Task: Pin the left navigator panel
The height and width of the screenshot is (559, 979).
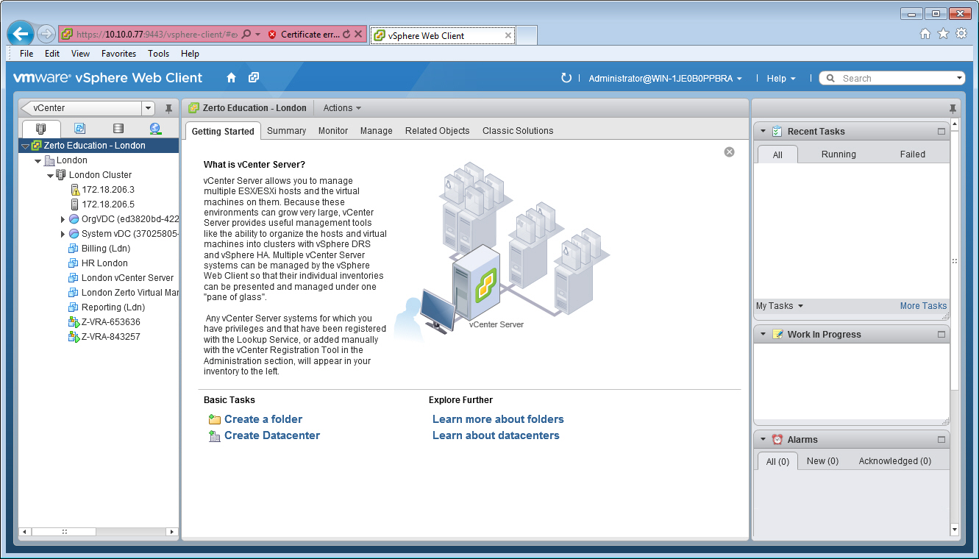Action: pyautogui.click(x=168, y=109)
